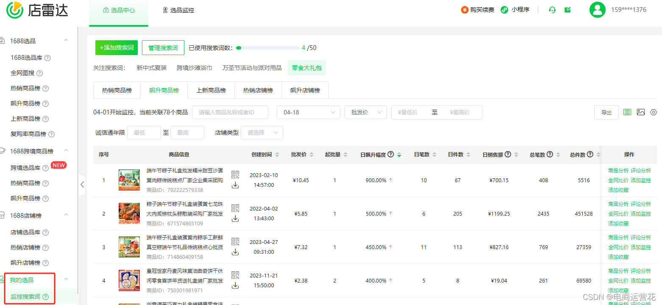Screen dimensions: 662x305
Task: Click 全网比价 for row 3
Action: (618, 247)
